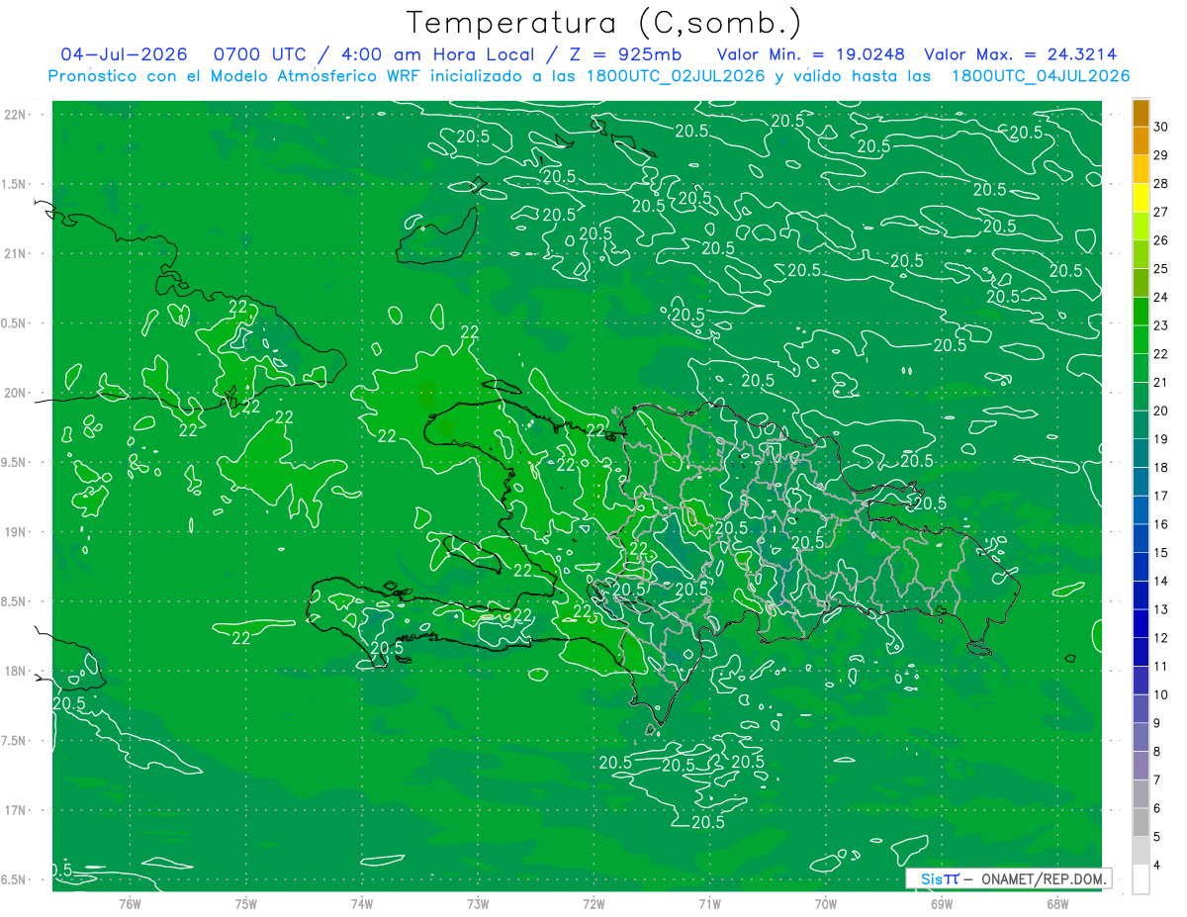Click the "71W" longitude axis label
This screenshot has height=917, width=1187.
coord(709,904)
